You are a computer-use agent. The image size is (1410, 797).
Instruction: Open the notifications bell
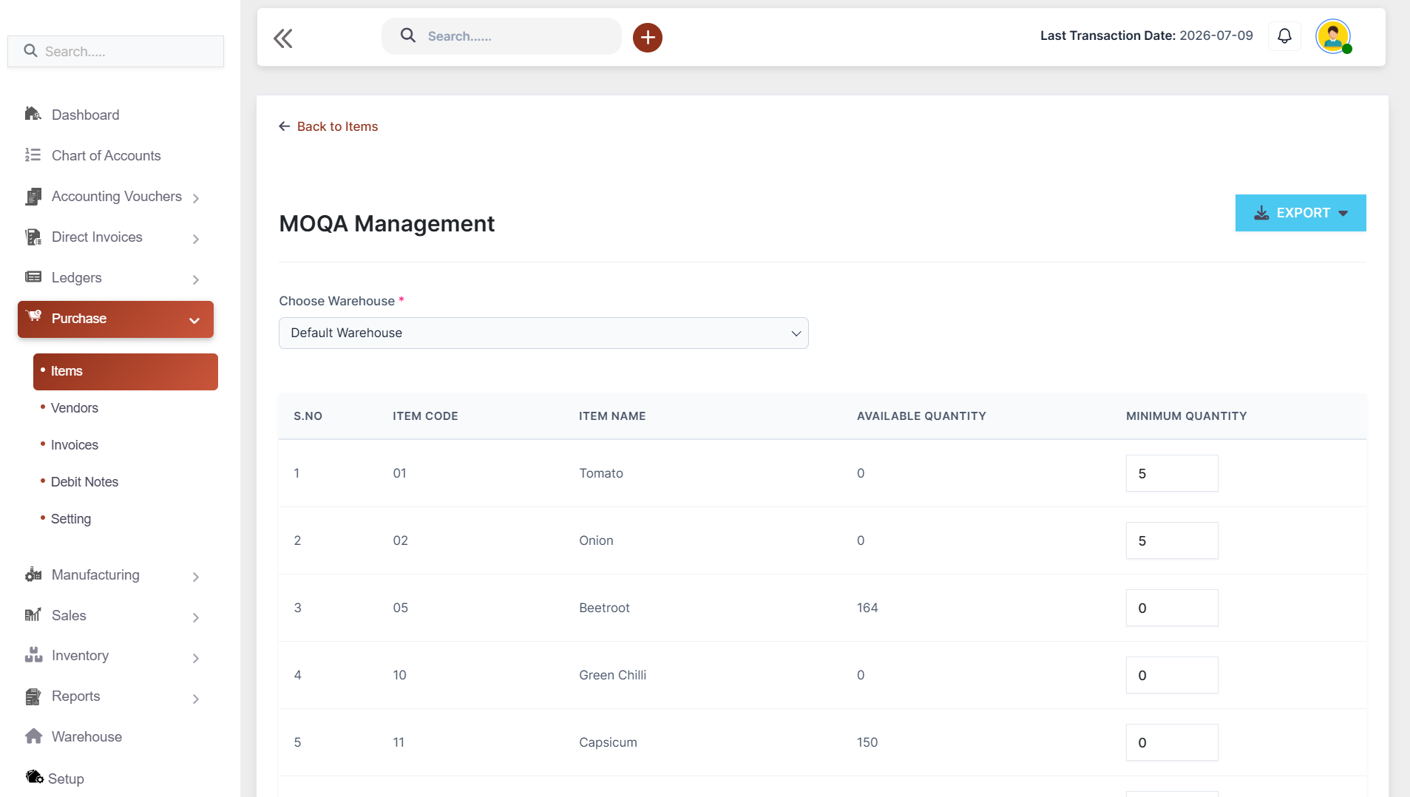(x=1284, y=36)
